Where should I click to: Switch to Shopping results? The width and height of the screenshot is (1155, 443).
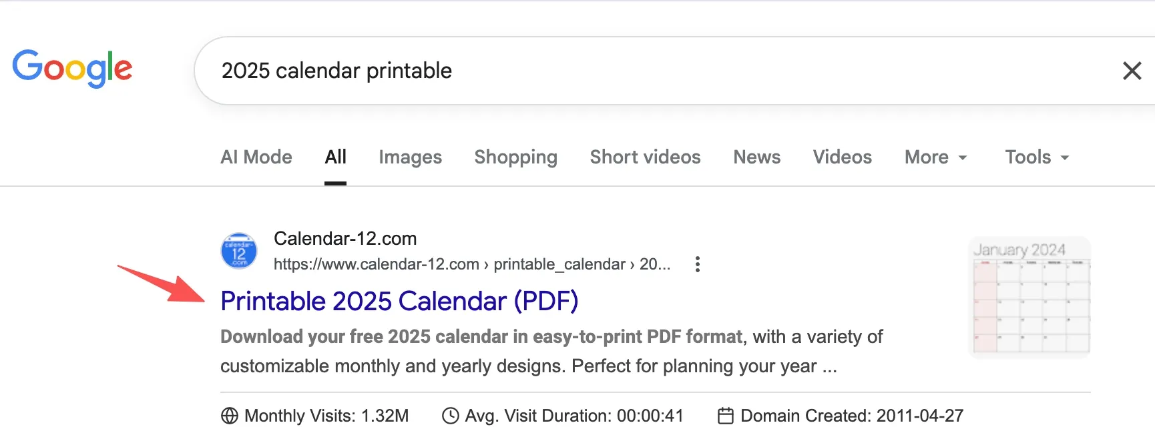point(515,157)
